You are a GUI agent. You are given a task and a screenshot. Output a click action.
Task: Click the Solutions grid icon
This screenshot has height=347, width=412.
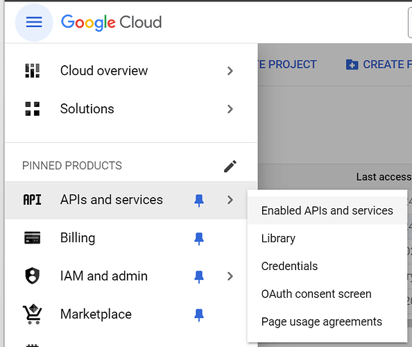tap(33, 109)
